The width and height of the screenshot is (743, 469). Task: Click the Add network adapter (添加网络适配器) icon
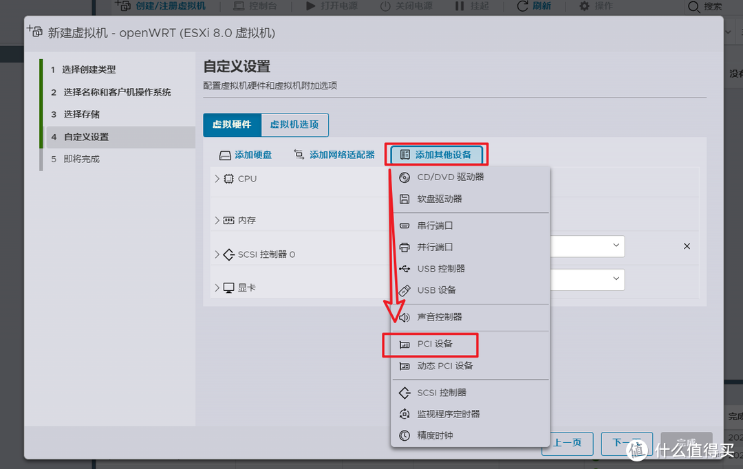coord(299,155)
